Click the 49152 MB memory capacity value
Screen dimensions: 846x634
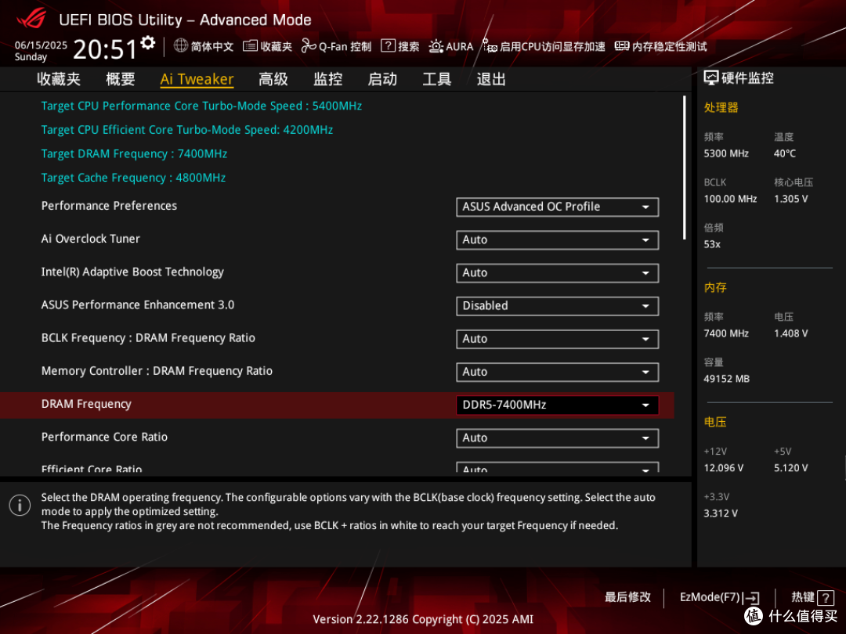coord(727,379)
